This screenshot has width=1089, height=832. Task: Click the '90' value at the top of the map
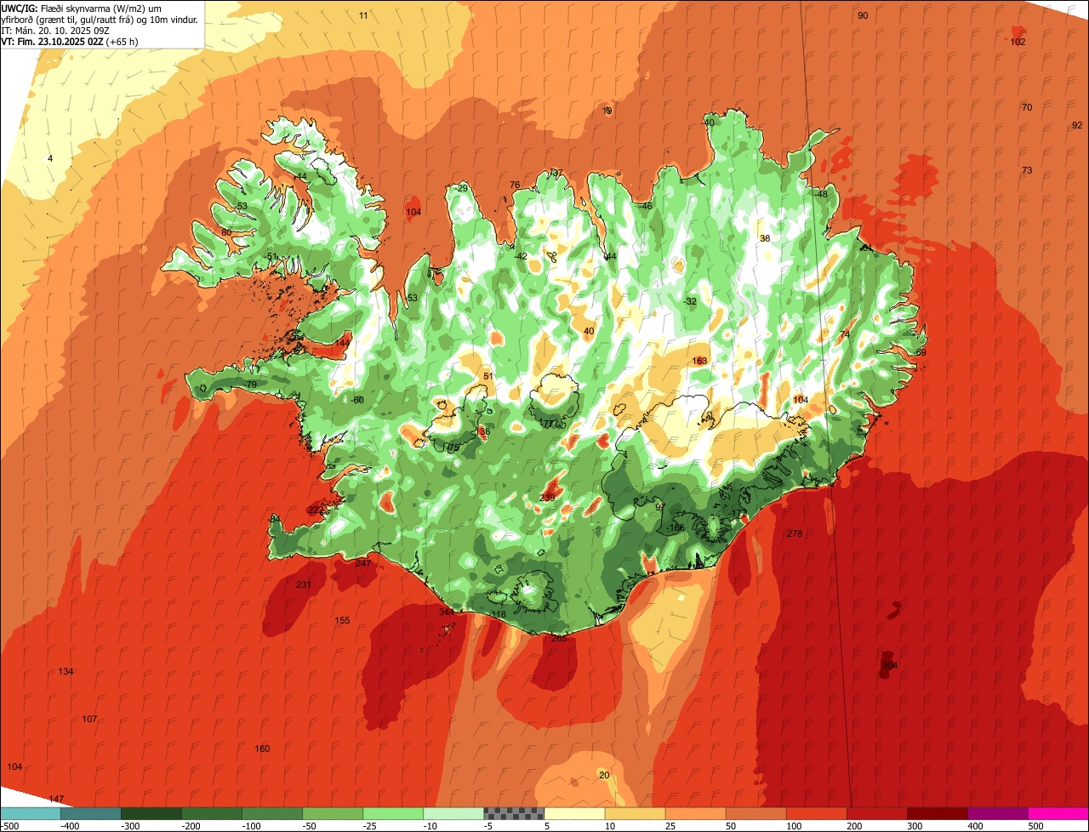[863, 15]
